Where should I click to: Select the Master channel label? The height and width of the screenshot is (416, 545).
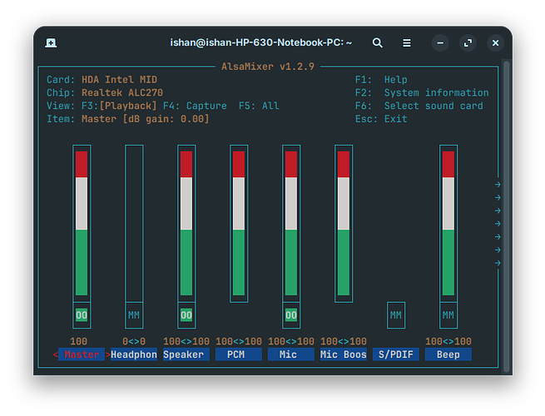pos(82,354)
